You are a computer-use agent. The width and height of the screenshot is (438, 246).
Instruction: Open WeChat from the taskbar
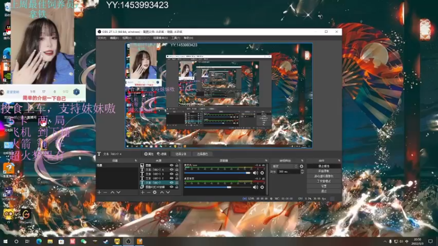tap(84, 241)
